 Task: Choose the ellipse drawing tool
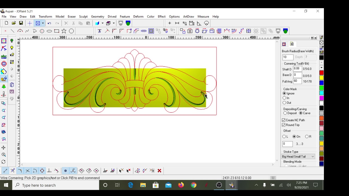tap(49, 31)
